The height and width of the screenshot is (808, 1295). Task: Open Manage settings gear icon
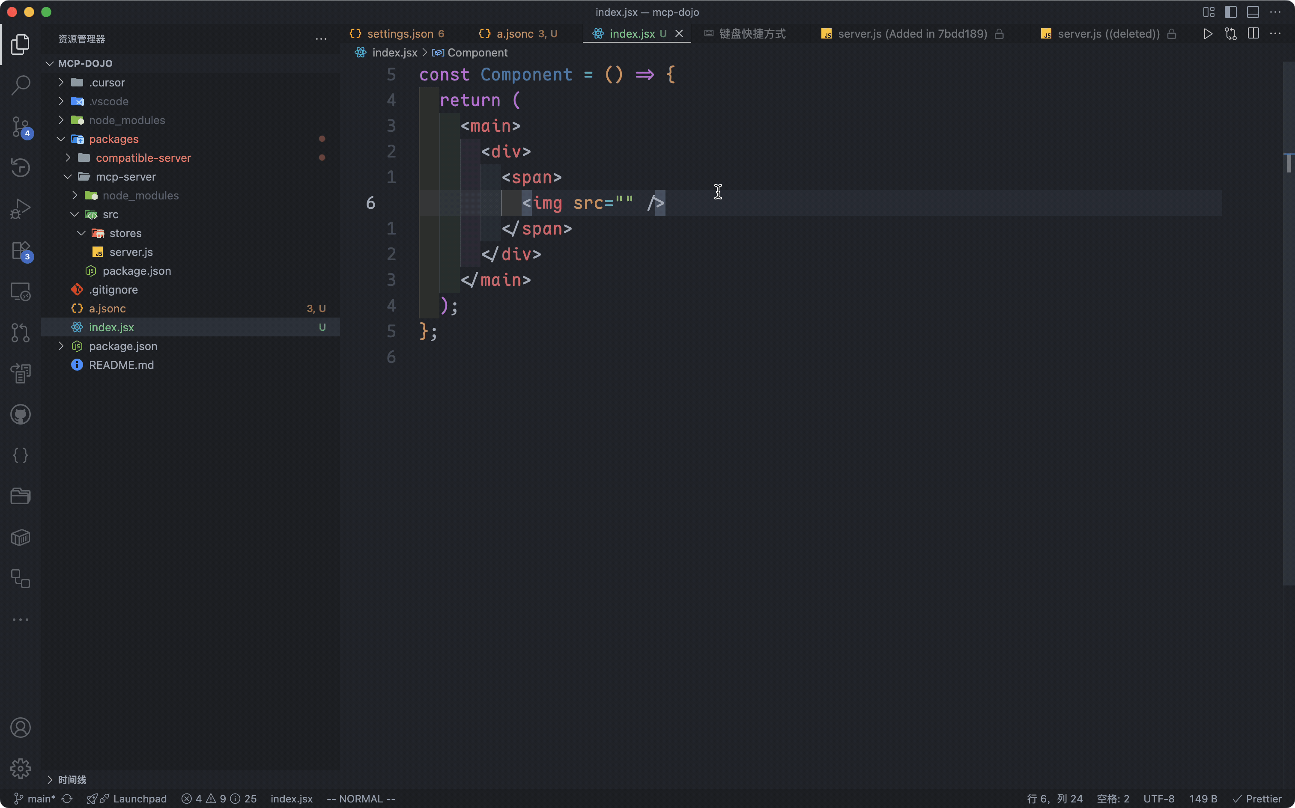point(20,769)
